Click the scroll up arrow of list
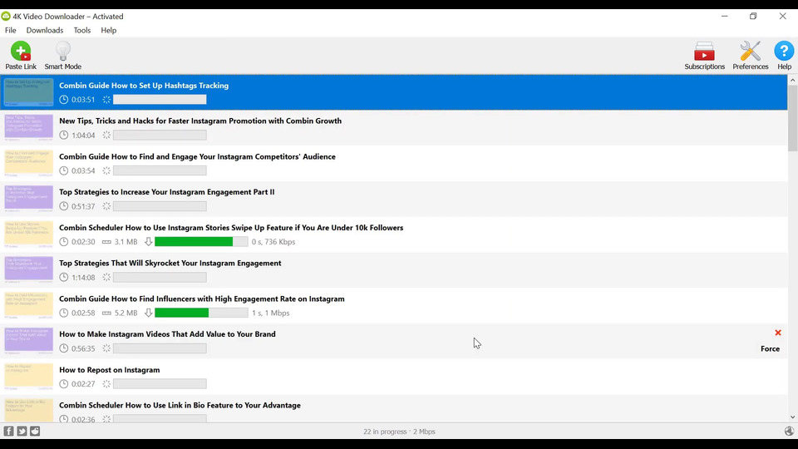The width and height of the screenshot is (798, 449). [x=792, y=80]
